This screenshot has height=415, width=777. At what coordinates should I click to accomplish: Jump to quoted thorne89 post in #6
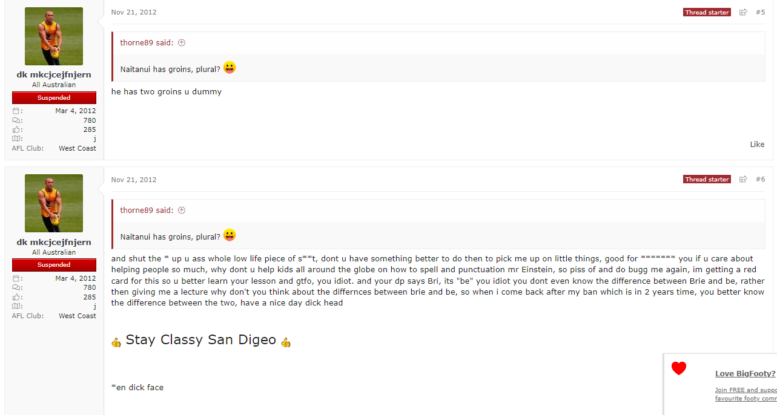pyautogui.click(x=182, y=211)
